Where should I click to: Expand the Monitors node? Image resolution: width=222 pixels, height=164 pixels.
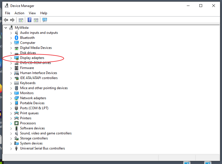point(11,93)
